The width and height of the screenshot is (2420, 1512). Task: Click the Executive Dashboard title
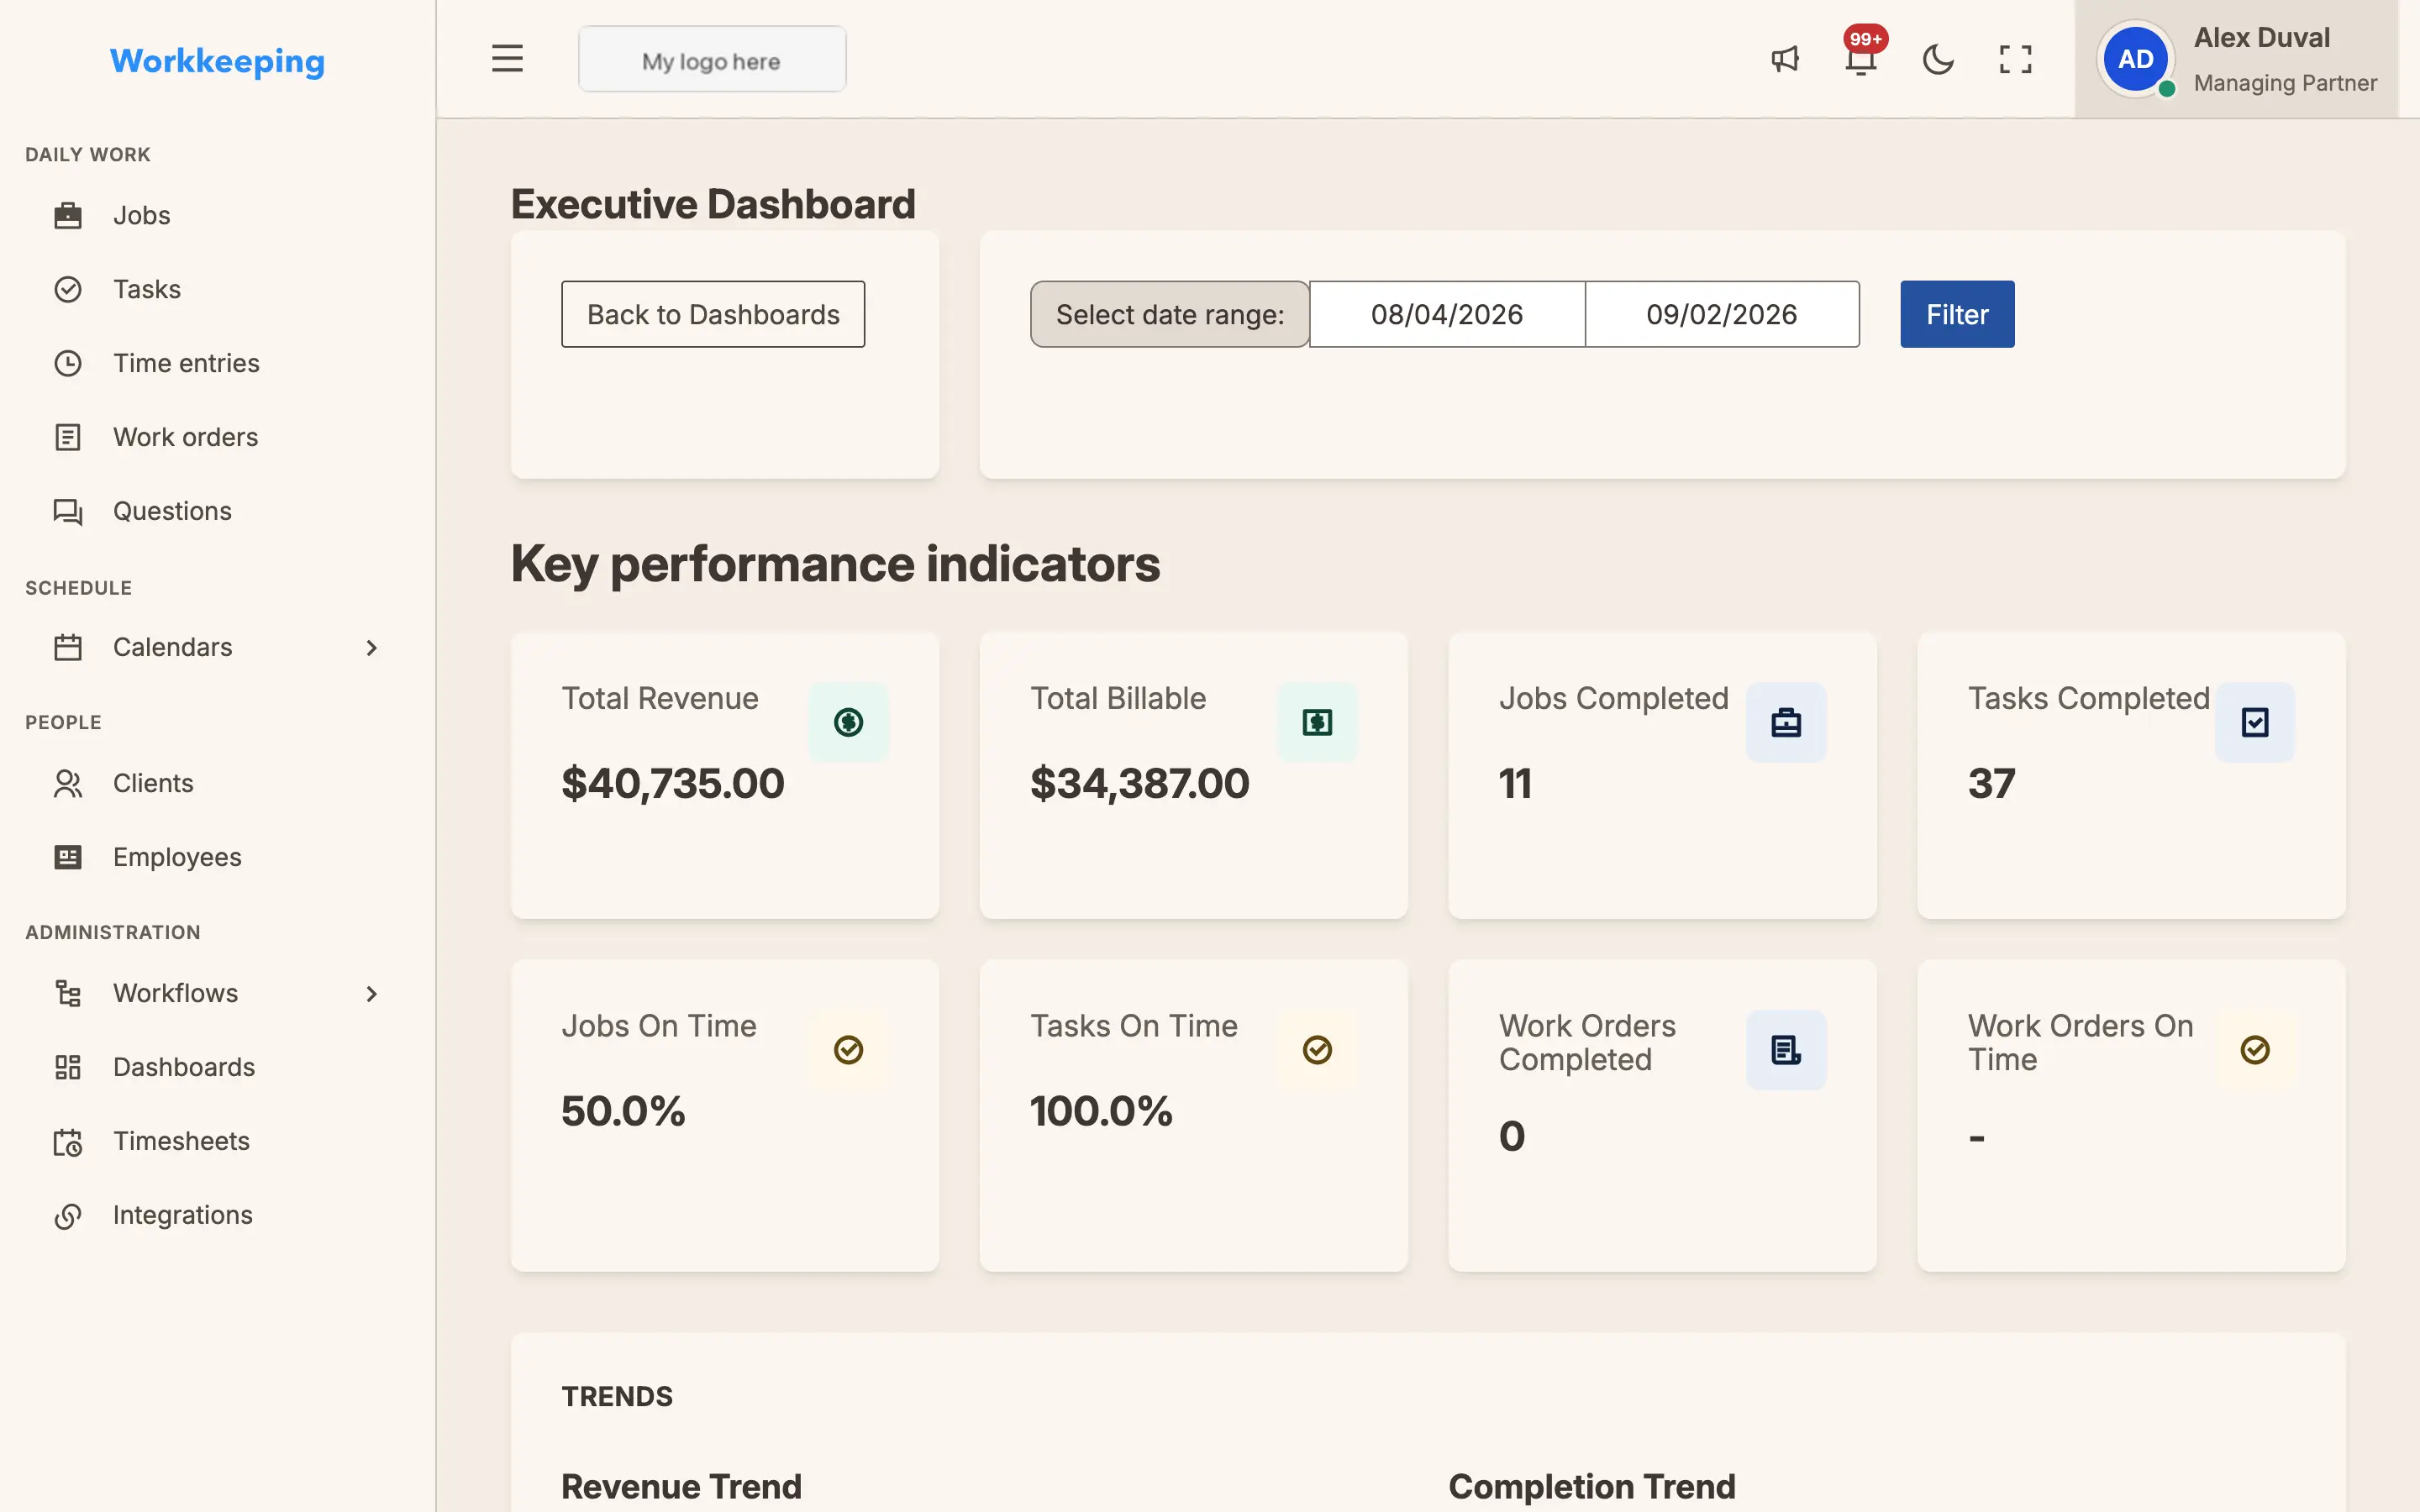(713, 204)
